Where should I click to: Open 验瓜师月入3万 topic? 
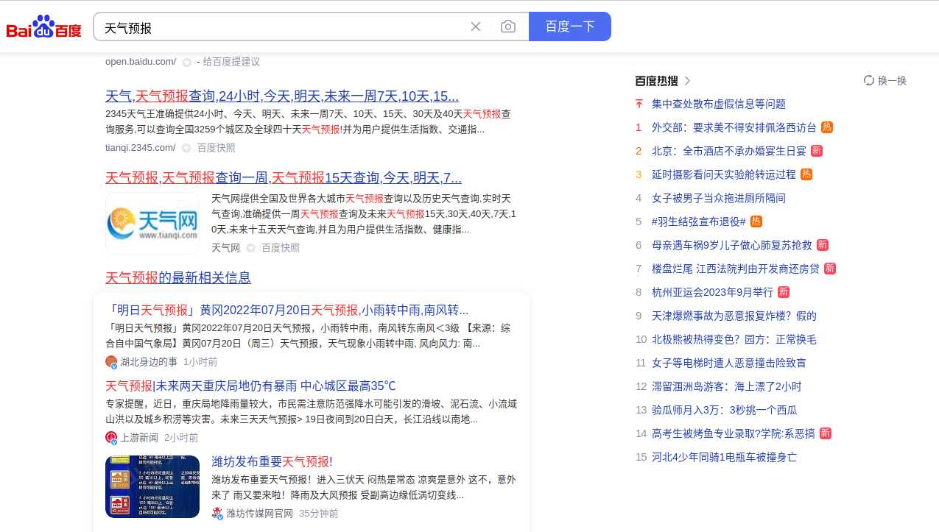[725, 410]
